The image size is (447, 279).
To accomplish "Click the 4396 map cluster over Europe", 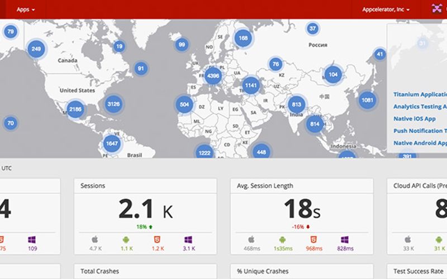I will [213, 75].
